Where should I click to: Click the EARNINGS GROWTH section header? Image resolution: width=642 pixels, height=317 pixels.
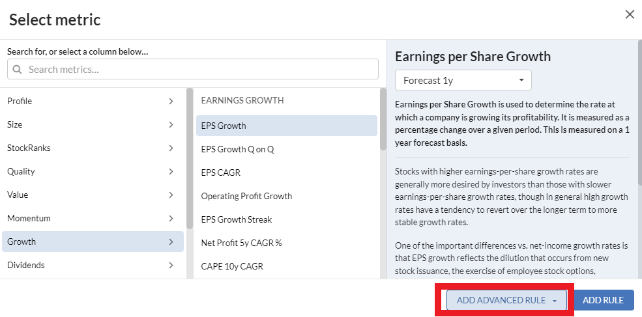click(x=242, y=100)
